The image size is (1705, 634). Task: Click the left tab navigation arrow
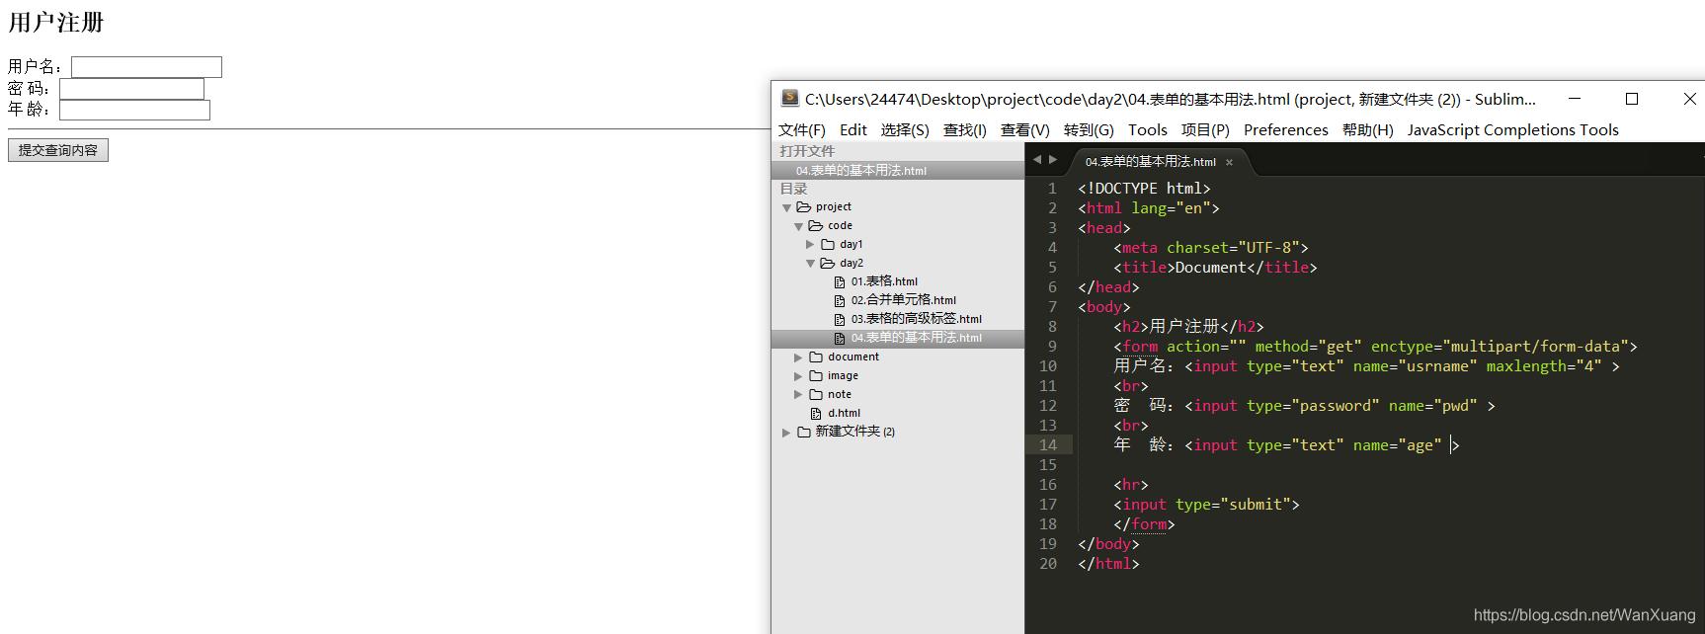[1036, 159]
